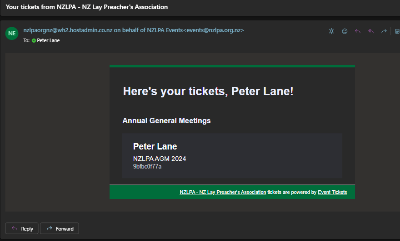
Task: Click the NZLPA AGM 2024 ticket title
Action: pos(160,159)
